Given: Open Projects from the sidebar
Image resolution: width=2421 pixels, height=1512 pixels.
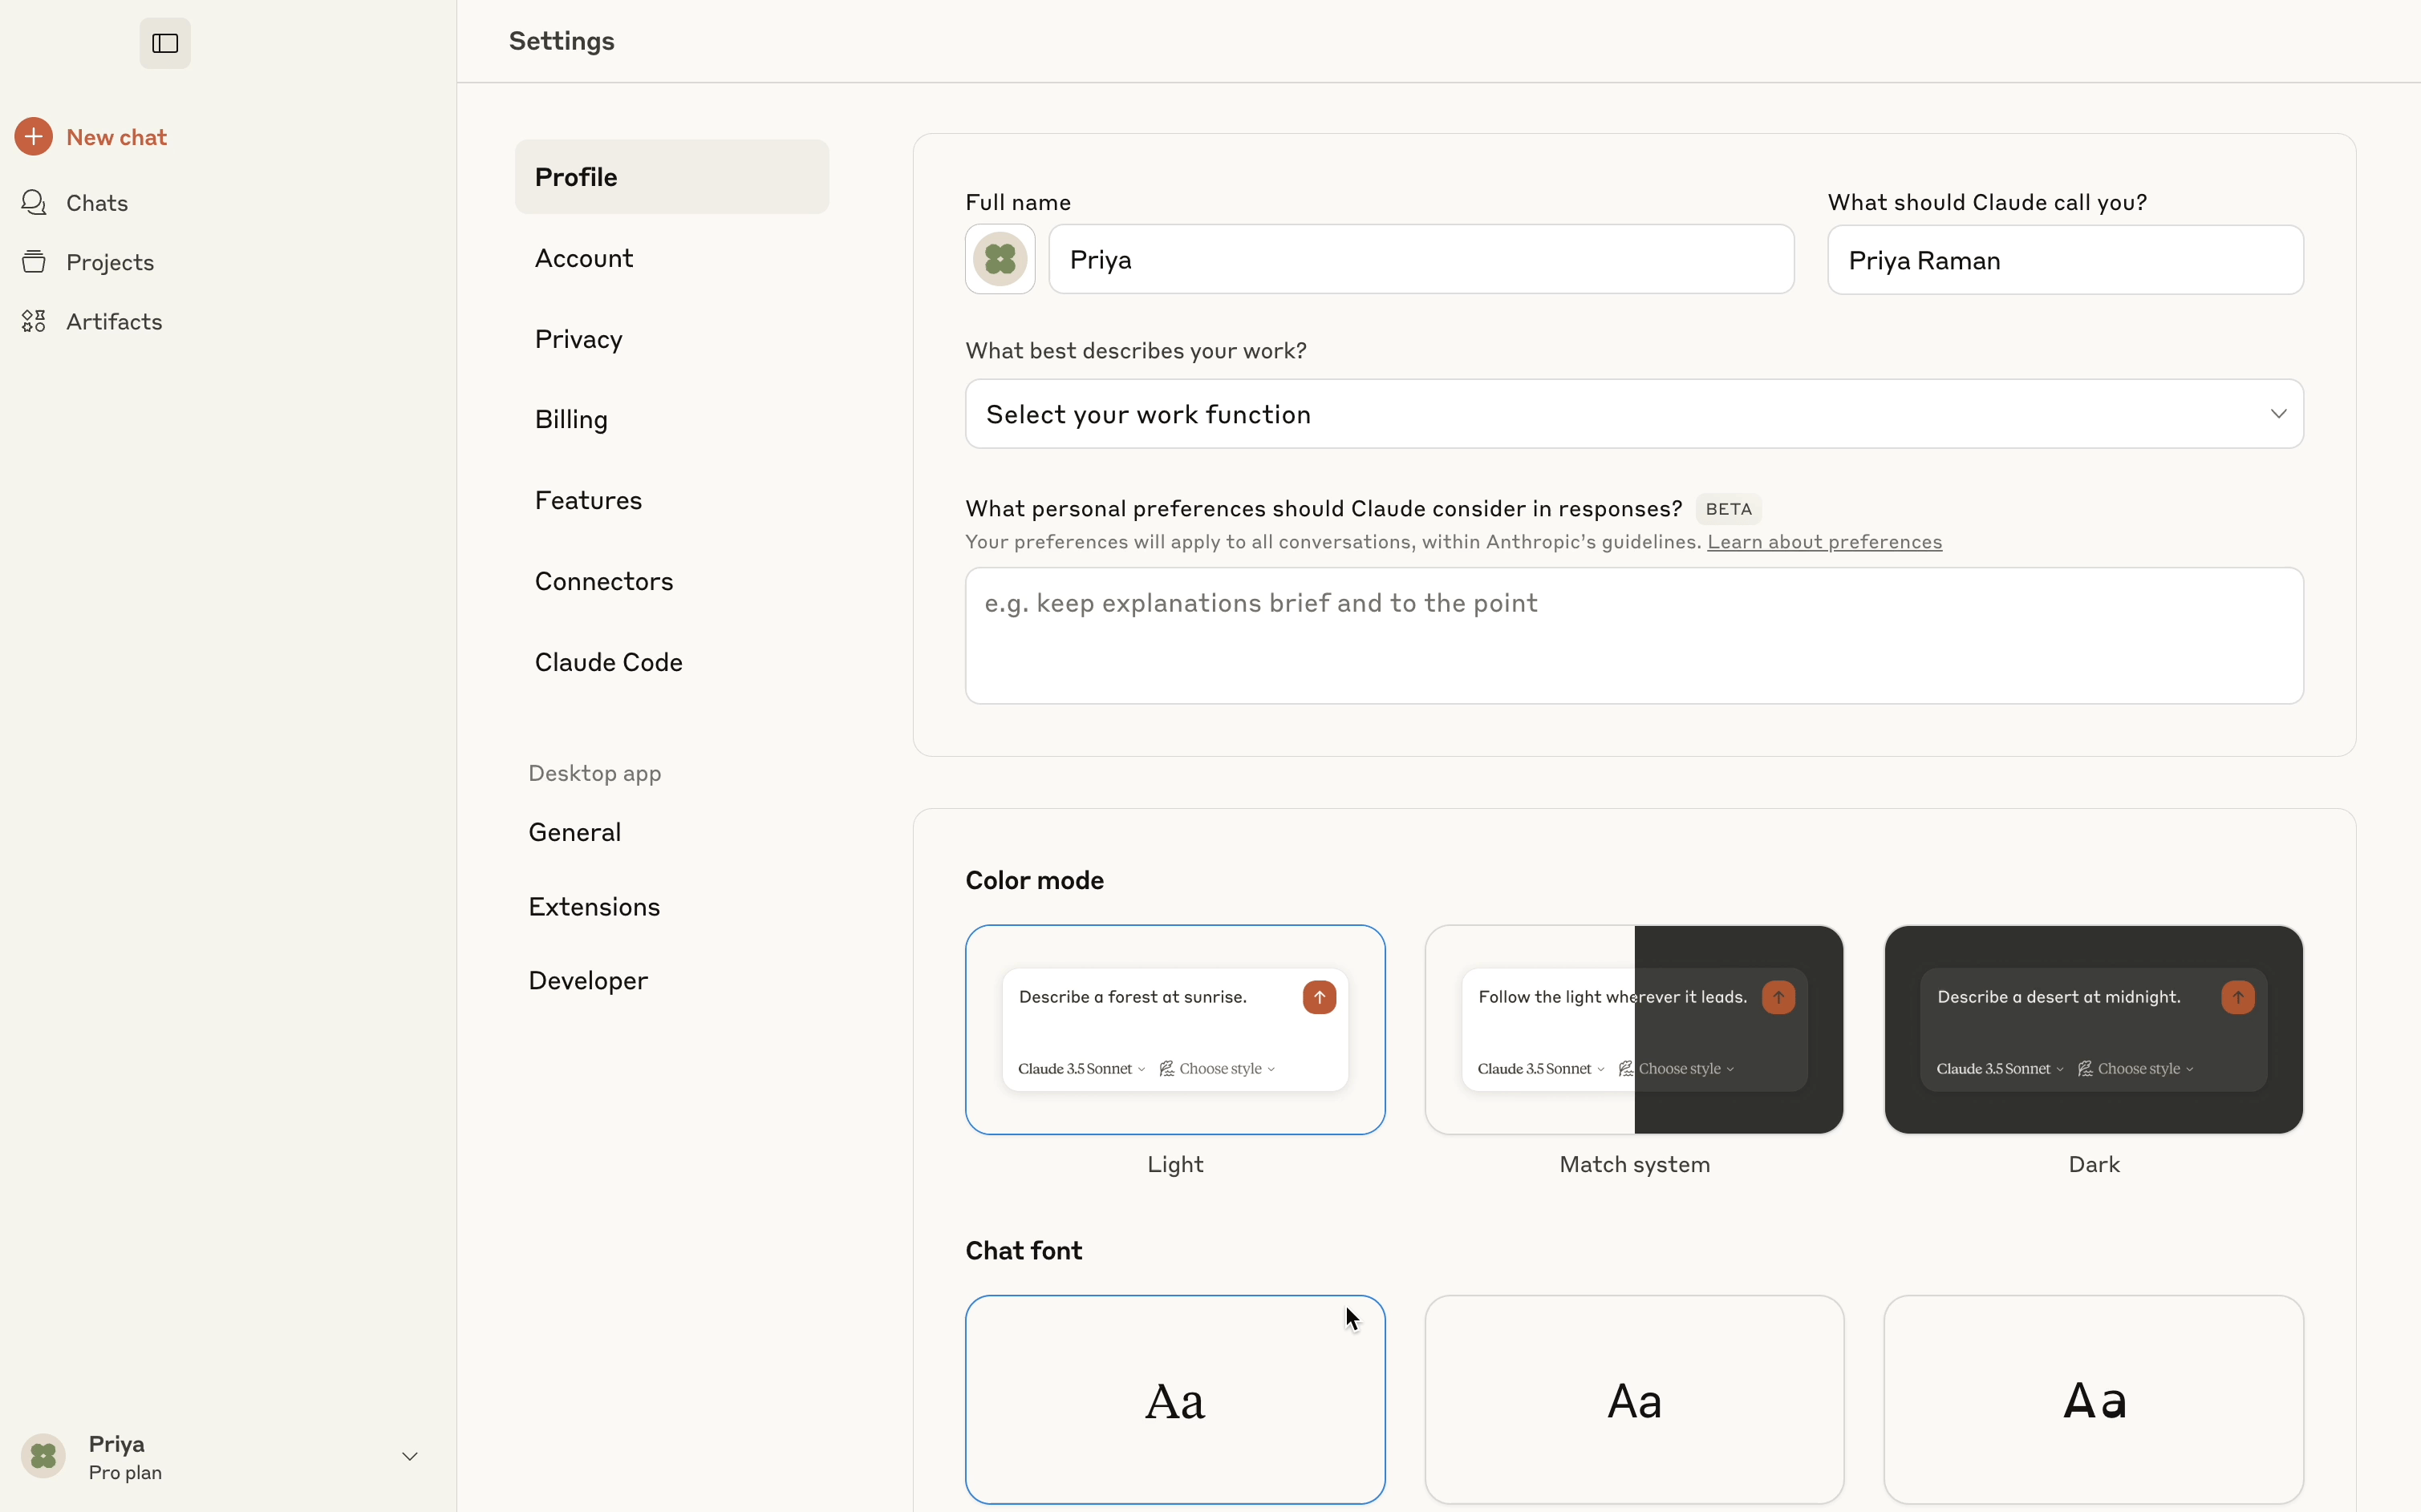Looking at the screenshot, I should (110, 262).
